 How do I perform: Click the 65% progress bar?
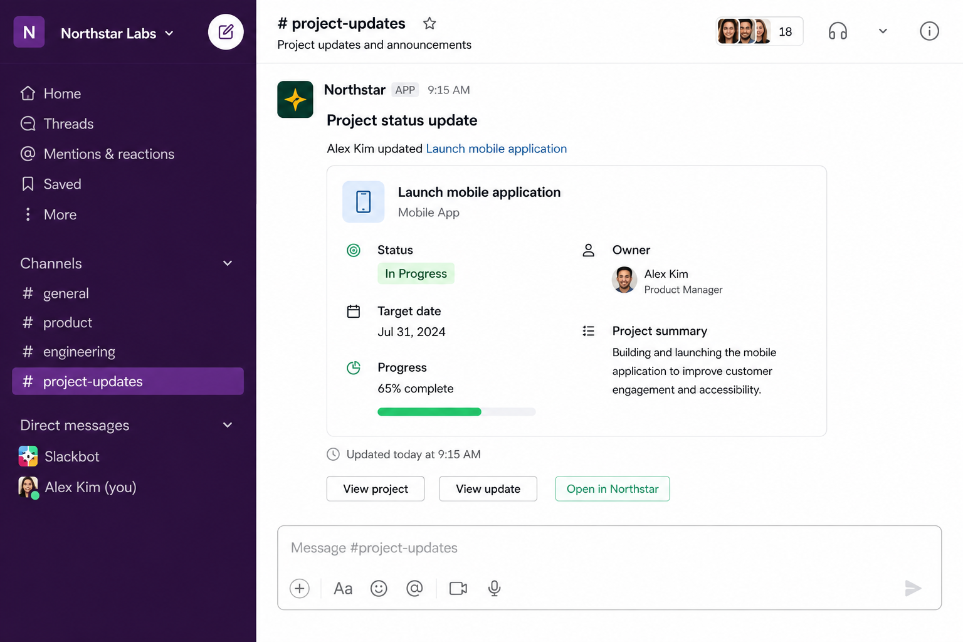[456, 412]
